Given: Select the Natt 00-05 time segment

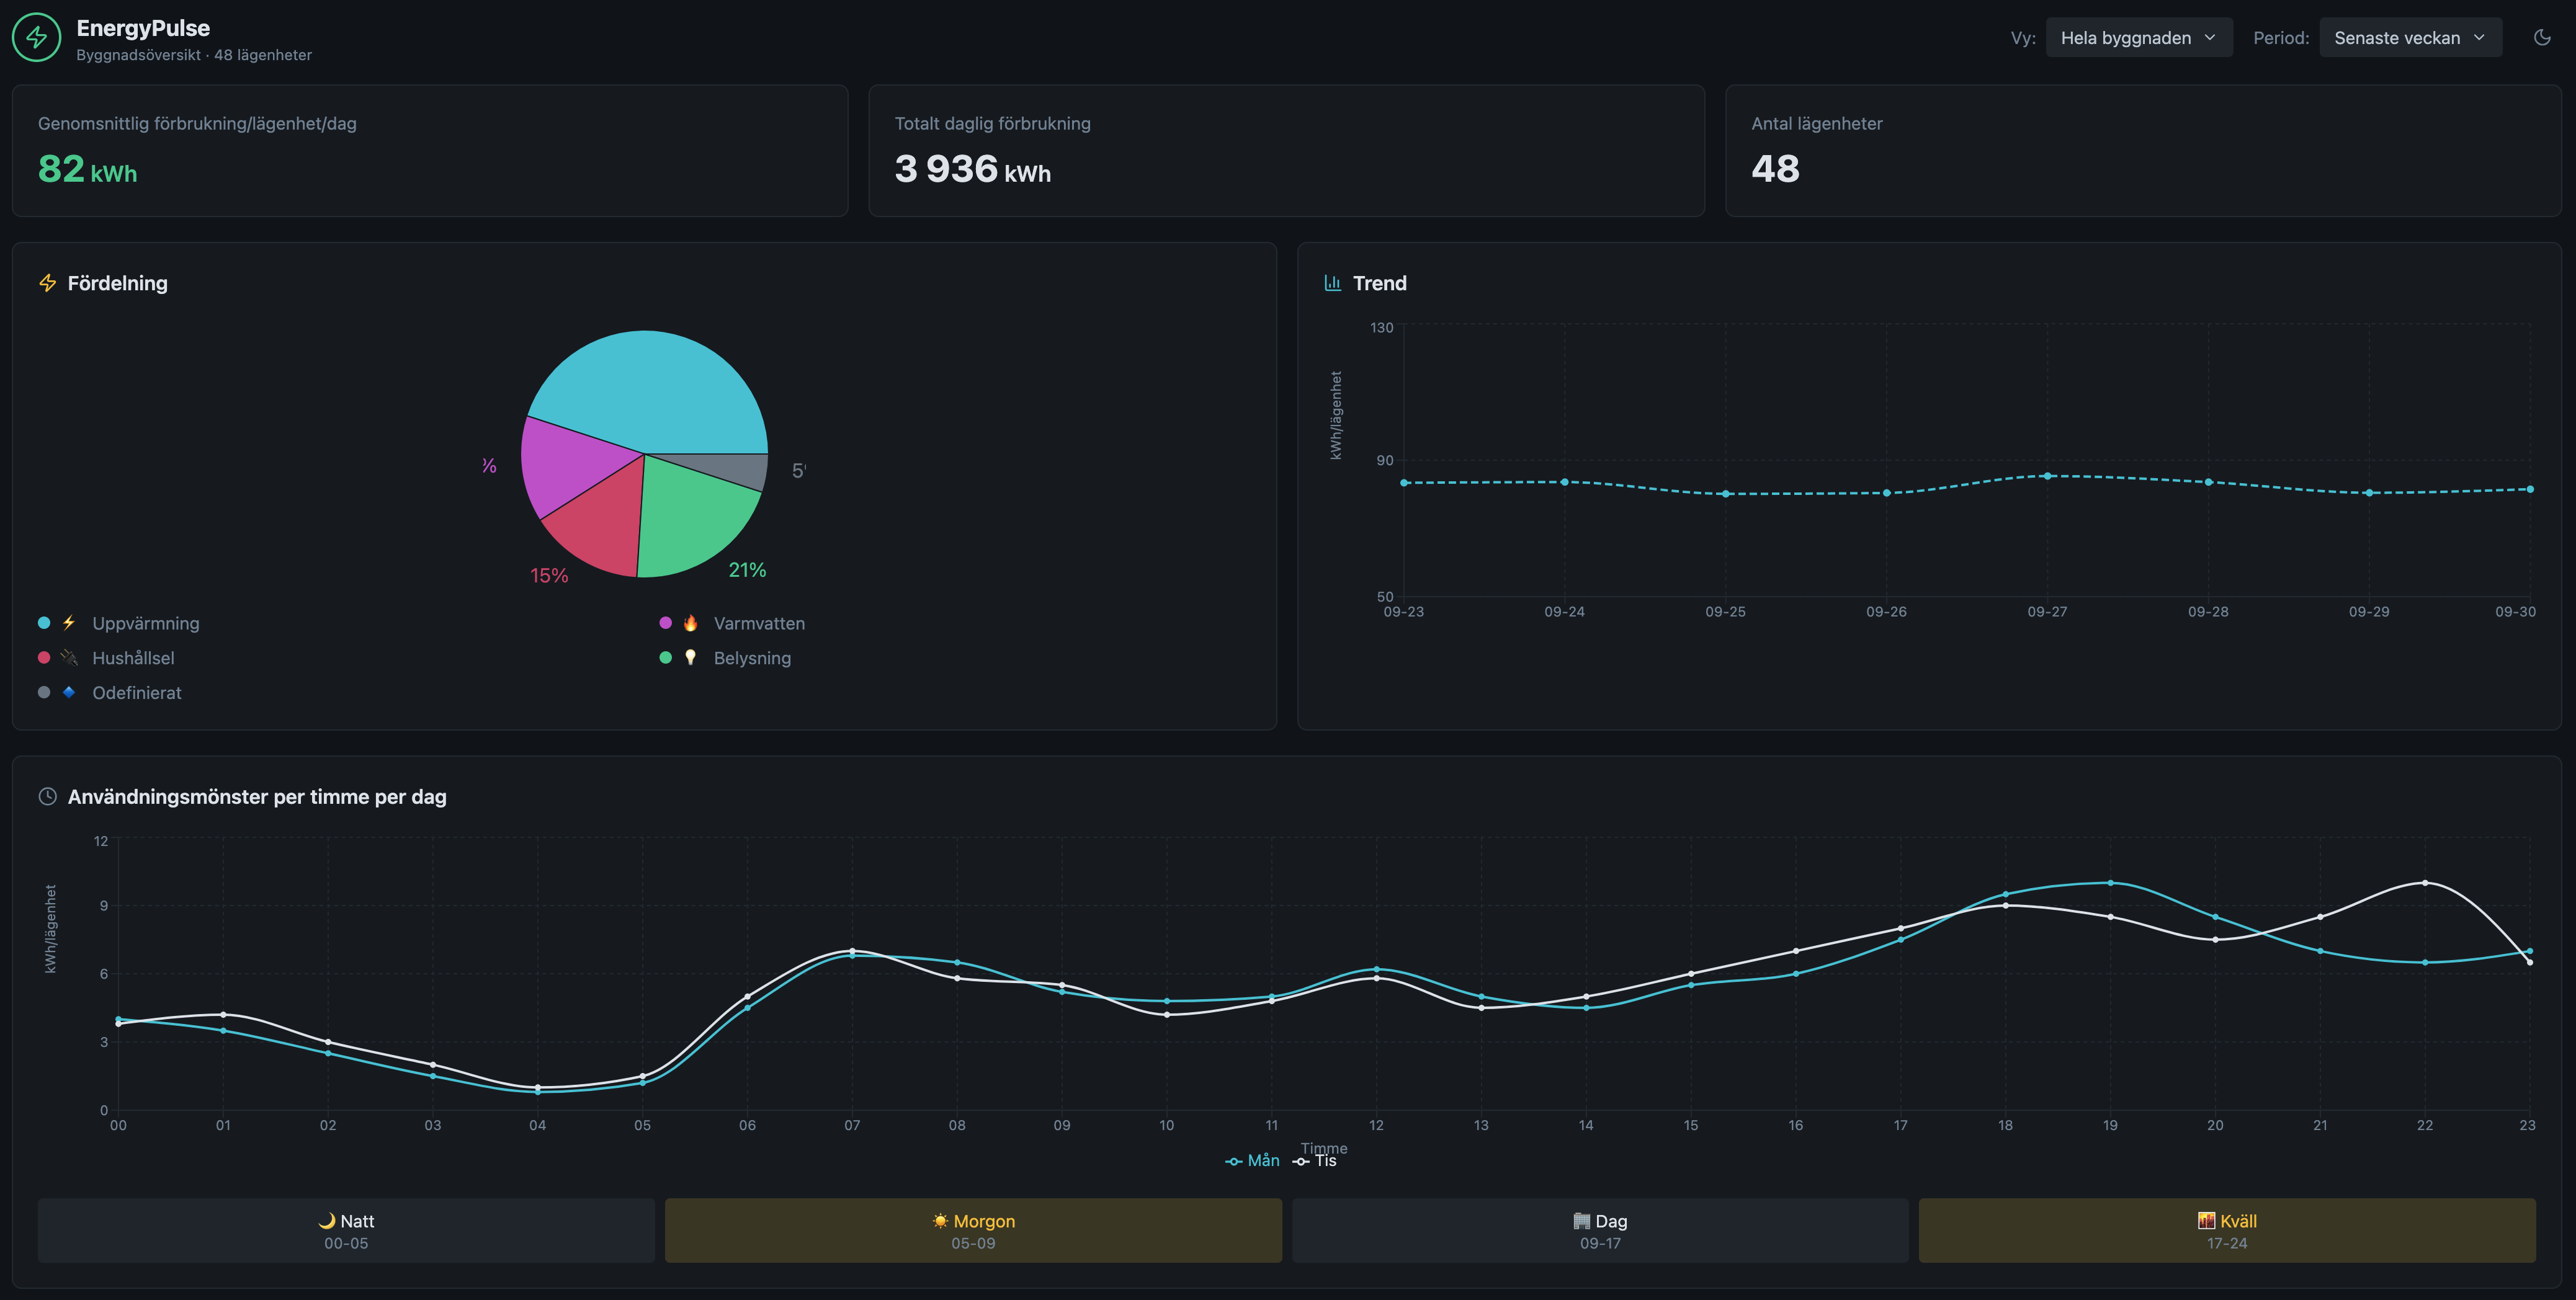Looking at the screenshot, I should coord(346,1231).
